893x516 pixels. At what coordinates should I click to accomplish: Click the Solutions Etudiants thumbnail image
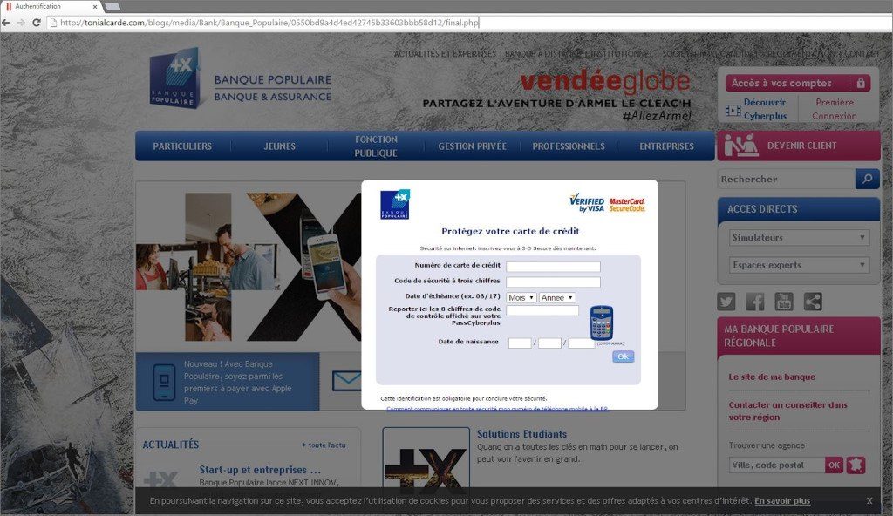click(426, 461)
